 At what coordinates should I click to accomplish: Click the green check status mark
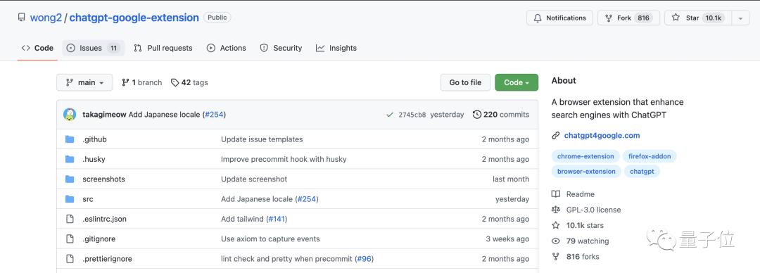[x=390, y=115]
